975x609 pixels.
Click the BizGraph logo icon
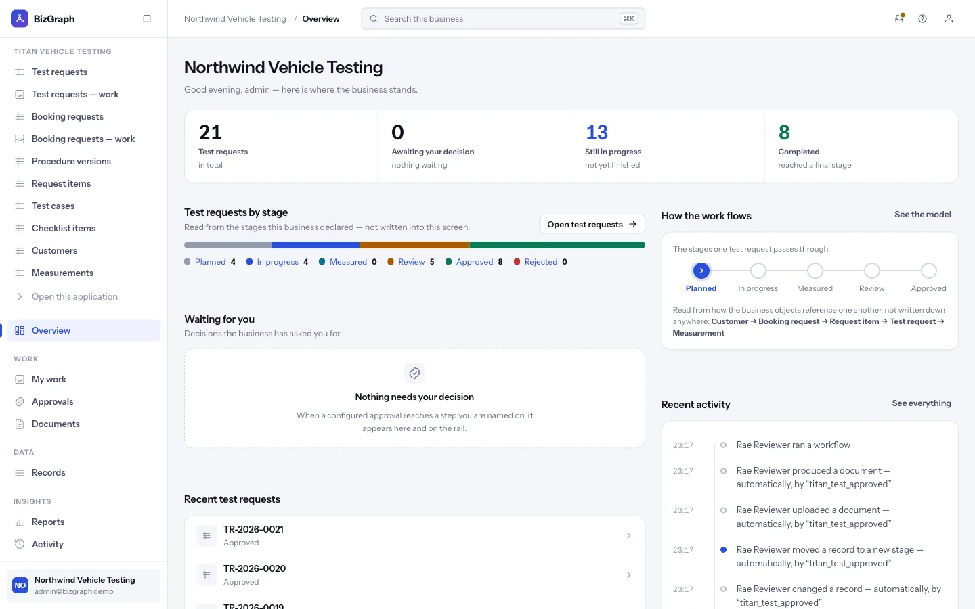[x=20, y=19]
